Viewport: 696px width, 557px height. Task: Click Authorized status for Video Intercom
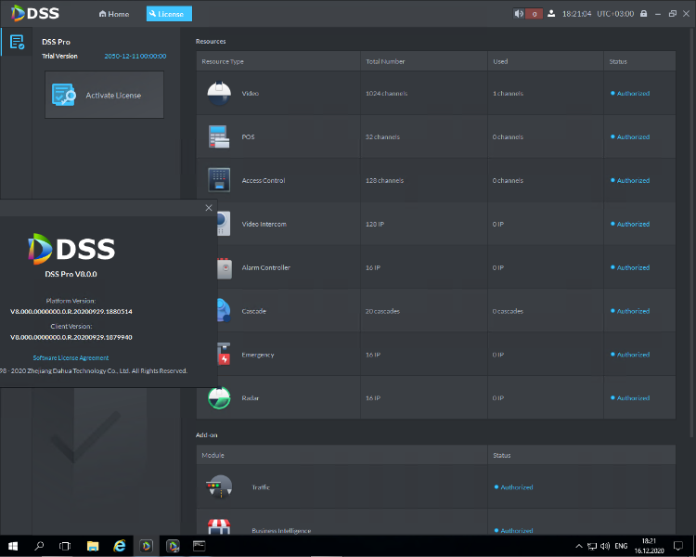pyautogui.click(x=630, y=224)
